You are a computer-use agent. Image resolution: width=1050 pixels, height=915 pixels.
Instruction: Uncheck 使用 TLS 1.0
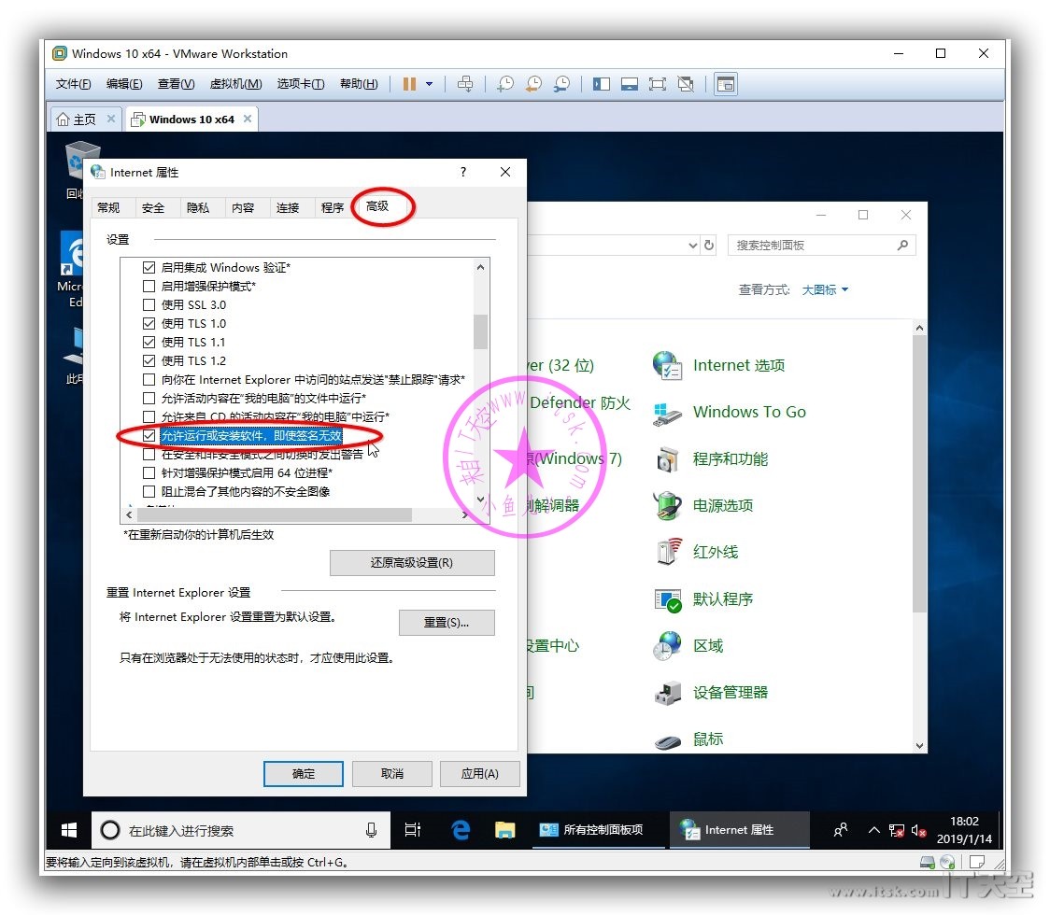(149, 324)
